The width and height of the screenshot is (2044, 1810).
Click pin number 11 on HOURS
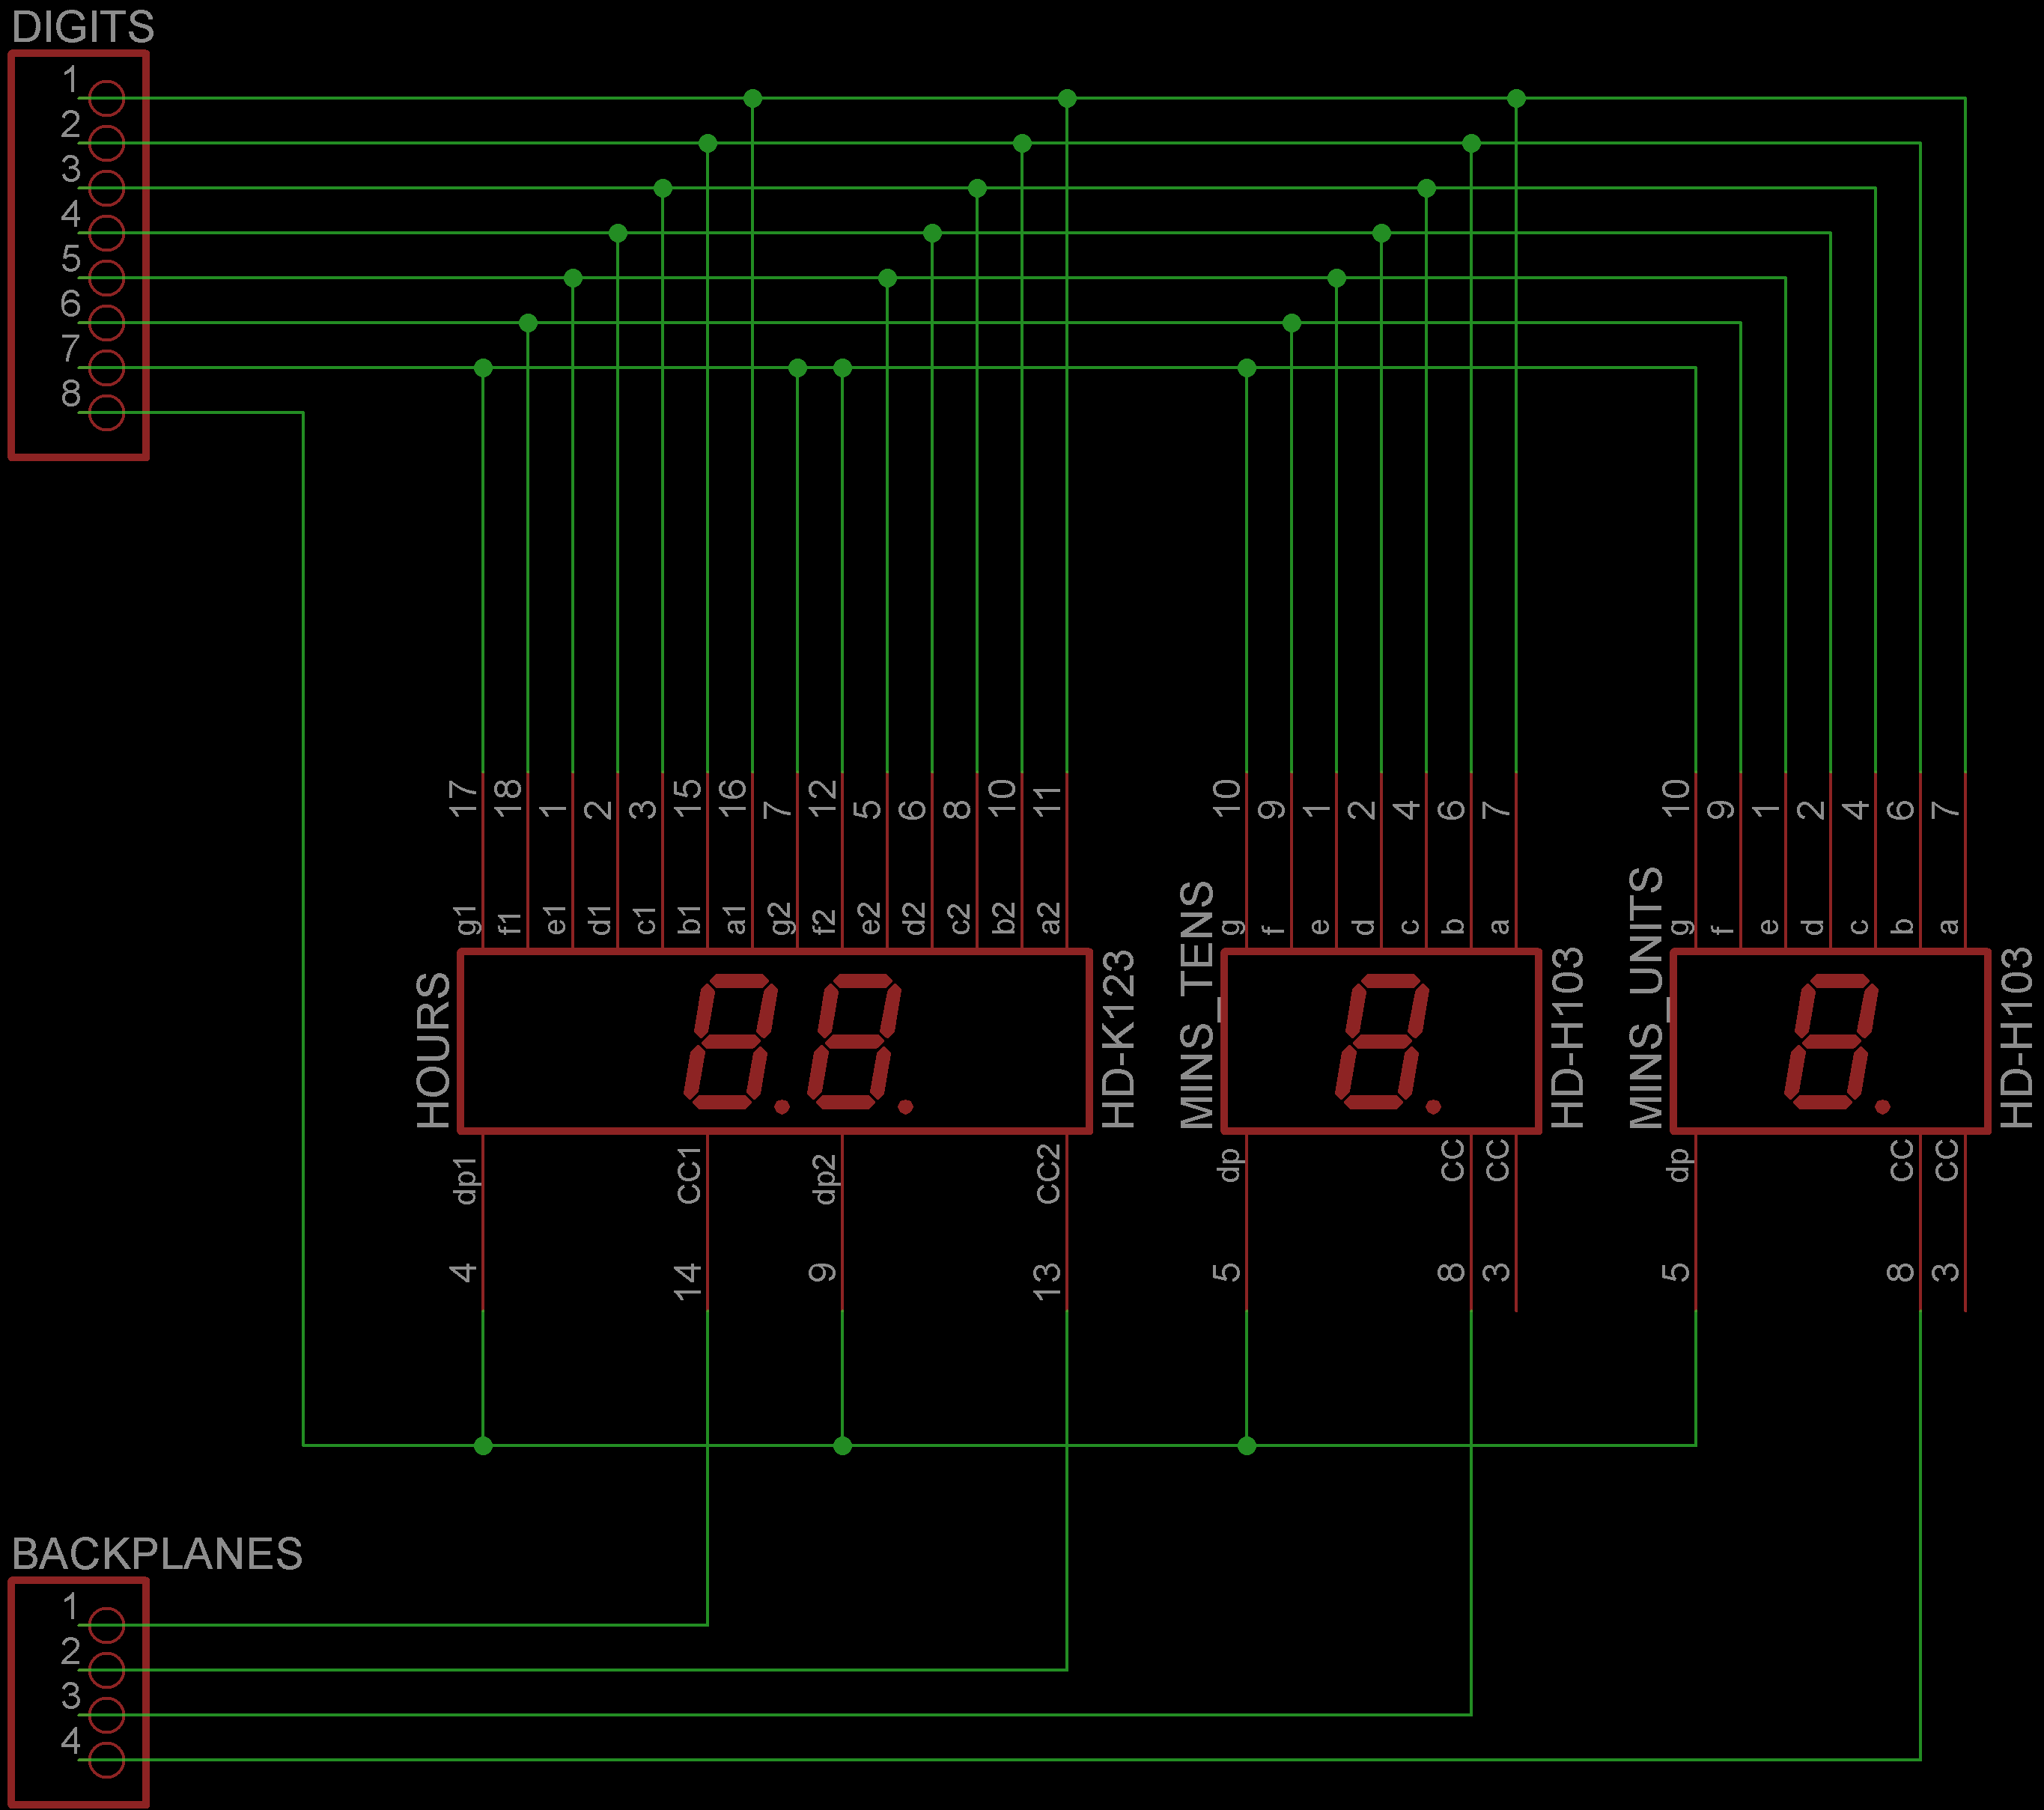(1047, 801)
